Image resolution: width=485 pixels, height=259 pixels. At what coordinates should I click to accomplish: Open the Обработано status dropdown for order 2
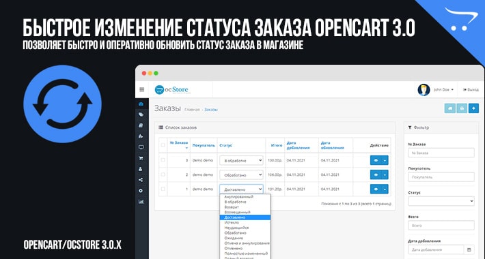tap(241, 174)
